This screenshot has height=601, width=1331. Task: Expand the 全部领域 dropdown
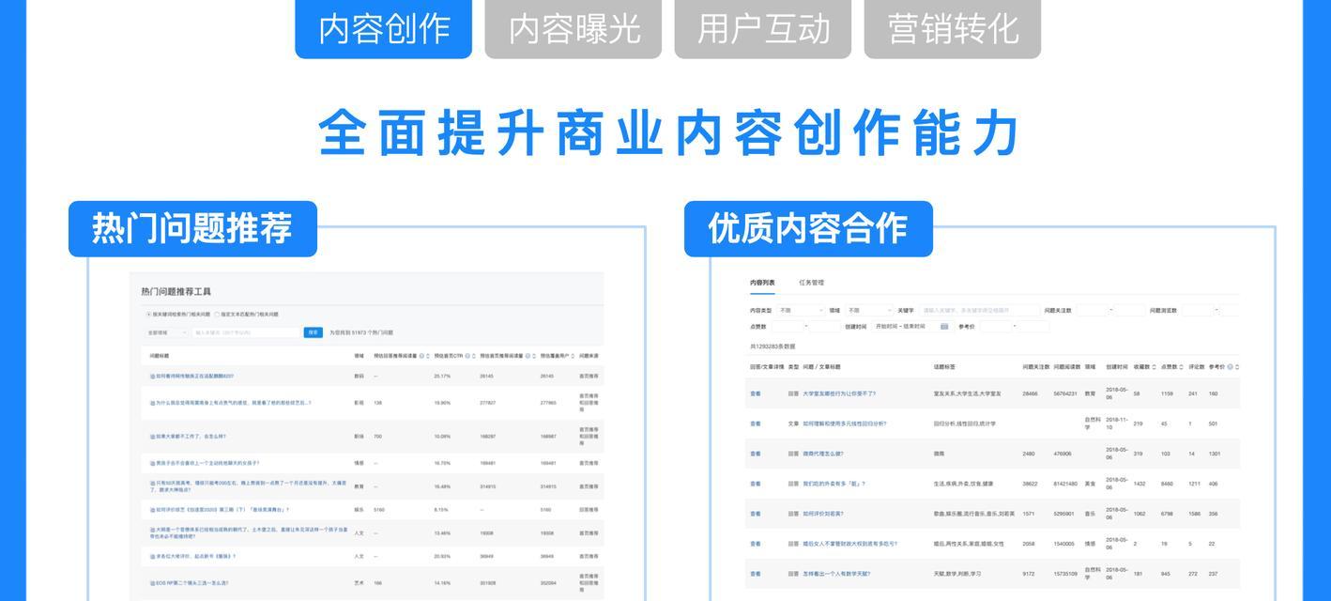tap(166, 332)
